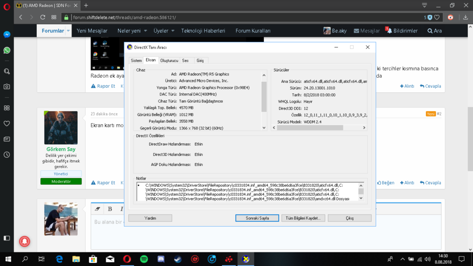Viewport: 473px width, 266px height.
Task: Open bookmarks heart in sidebar
Action: coord(7,123)
